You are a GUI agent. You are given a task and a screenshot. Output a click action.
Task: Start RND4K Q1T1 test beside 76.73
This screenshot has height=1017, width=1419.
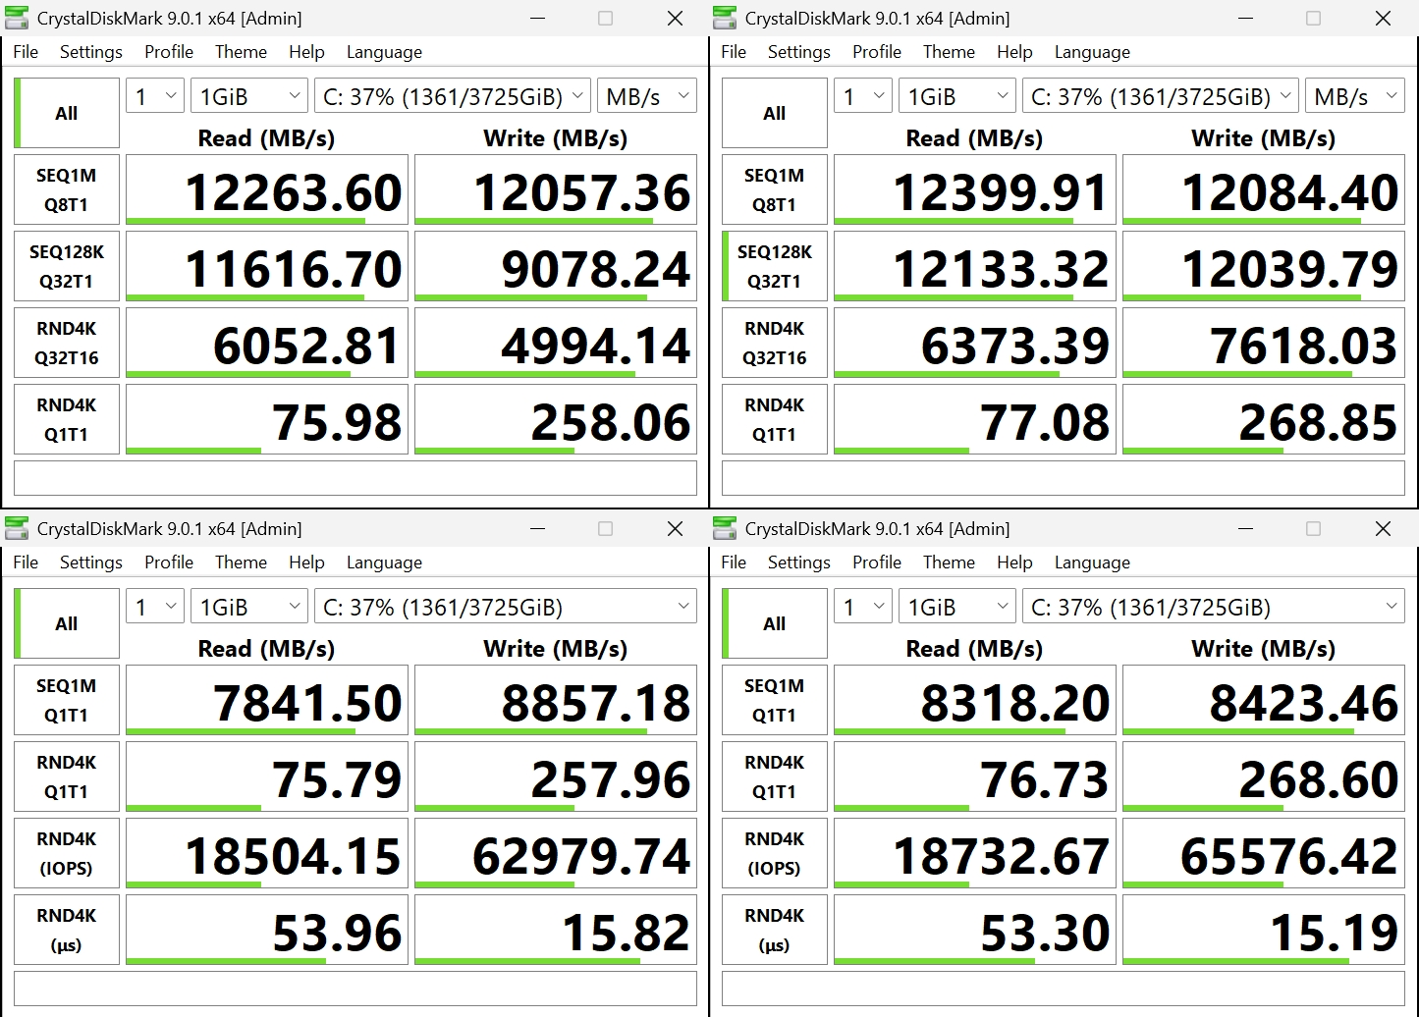(x=775, y=776)
